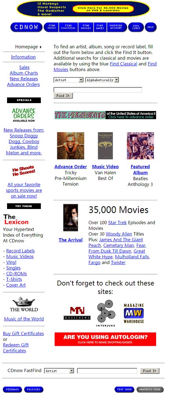Focus the CDnow FastFind text field

click(x=107, y=371)
